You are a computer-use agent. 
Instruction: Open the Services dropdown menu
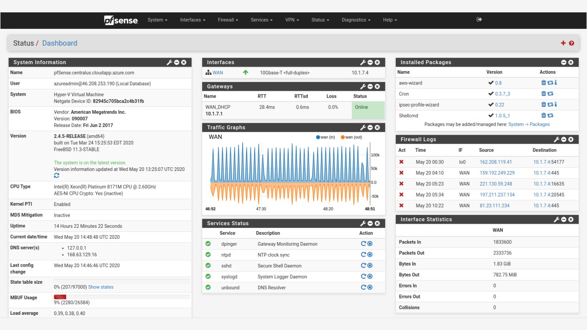coord(261,20)
